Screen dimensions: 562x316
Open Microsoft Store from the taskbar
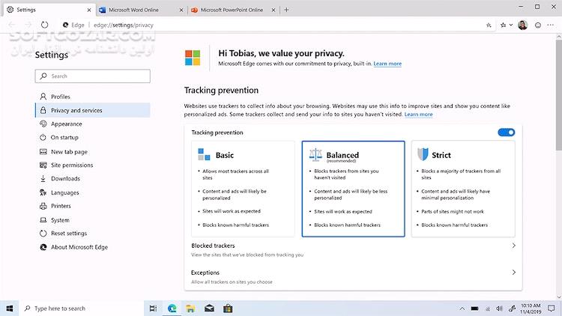click(228, 309)
